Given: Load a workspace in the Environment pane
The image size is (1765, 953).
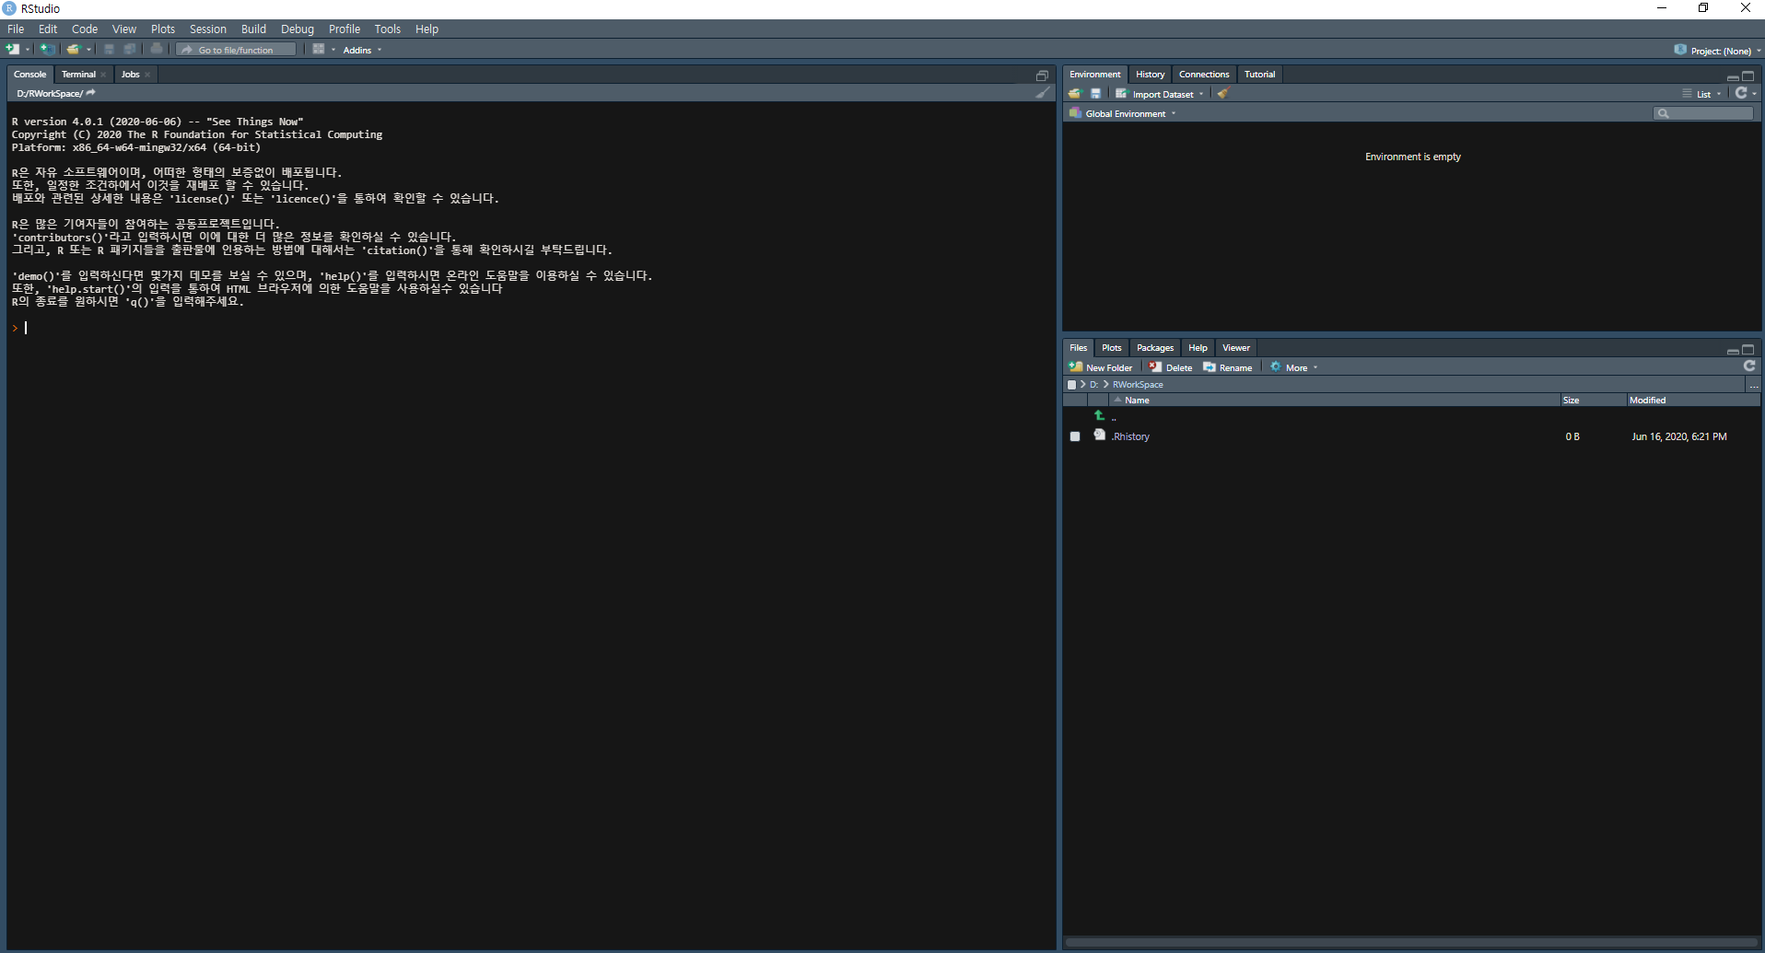Looking at the screenshot, I should coord(1074,94).
